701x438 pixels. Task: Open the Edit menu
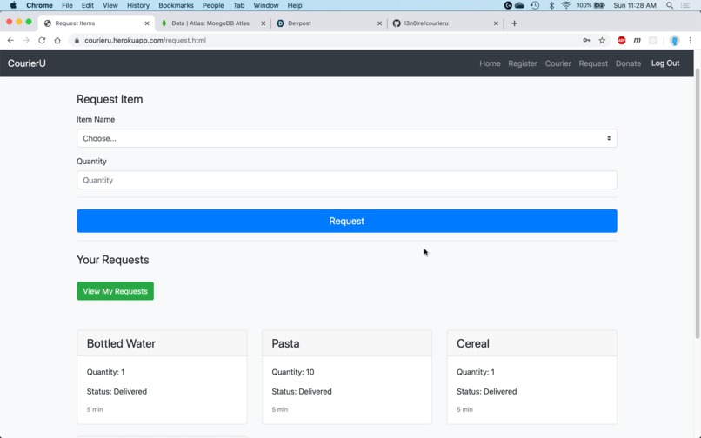click(87, 5)
